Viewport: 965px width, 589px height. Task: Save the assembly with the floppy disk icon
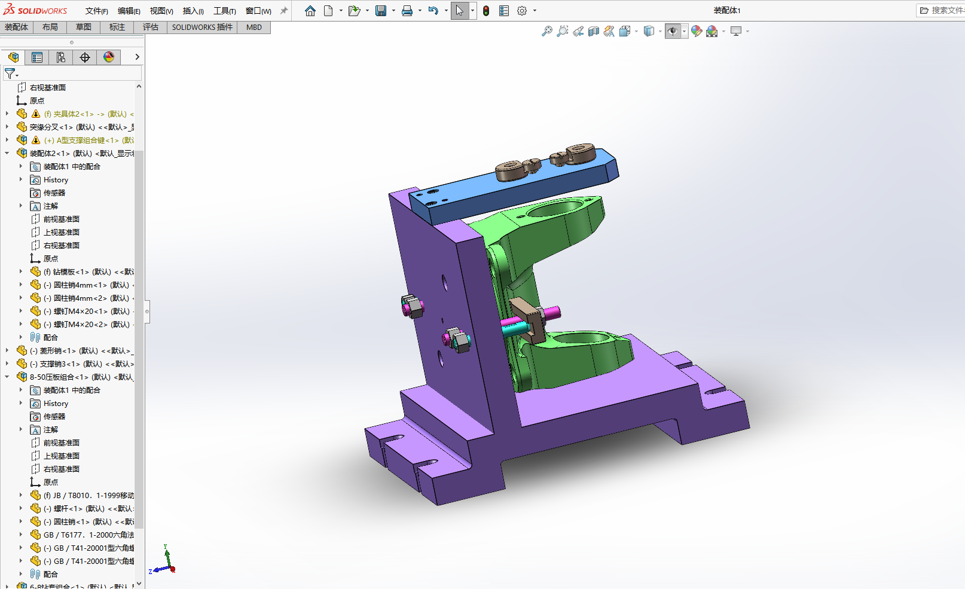(x=381, y=11)
